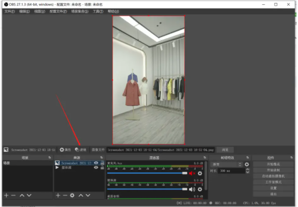The image size is (298, 207).
Task: Toggle studio mode (工作室模式)
Action: click(273, 182)
